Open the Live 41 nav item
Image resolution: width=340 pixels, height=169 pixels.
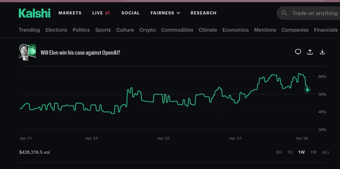click(x=101, y=13)
